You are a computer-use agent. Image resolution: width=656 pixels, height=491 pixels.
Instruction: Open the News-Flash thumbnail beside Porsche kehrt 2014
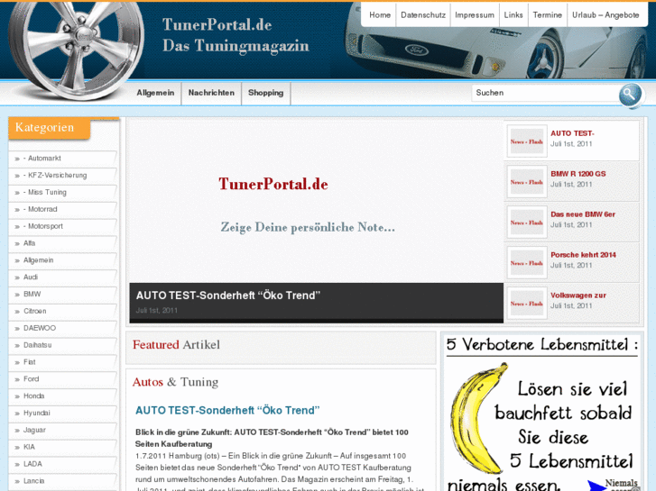[x=527, y=263]
